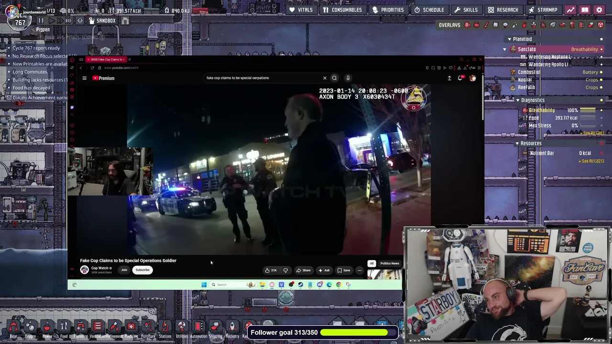
Task: Toggle Sanctato row indicator dot
Action: (601, 49)
